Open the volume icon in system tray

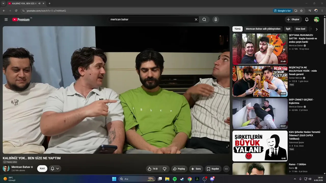point(310,179)
